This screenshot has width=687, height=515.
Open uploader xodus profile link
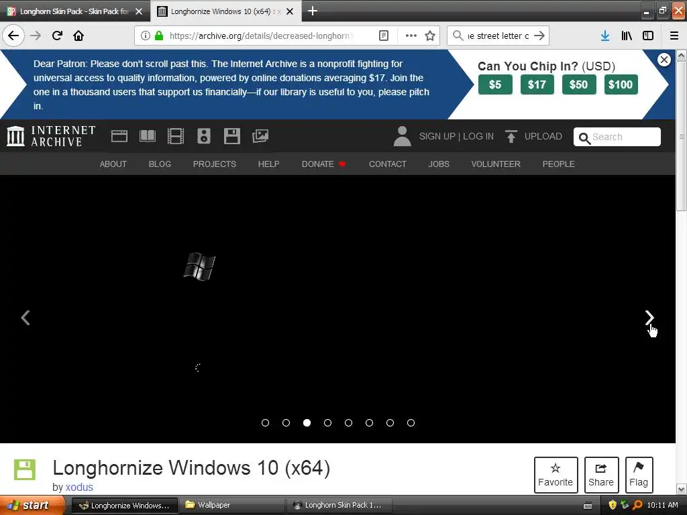click(x=79, y=487)
